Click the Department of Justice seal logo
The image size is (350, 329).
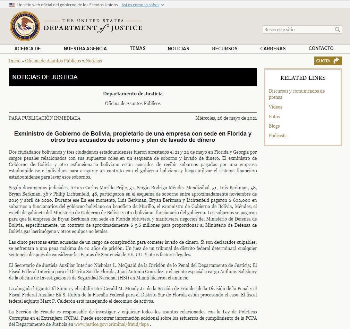coord(25,26)
